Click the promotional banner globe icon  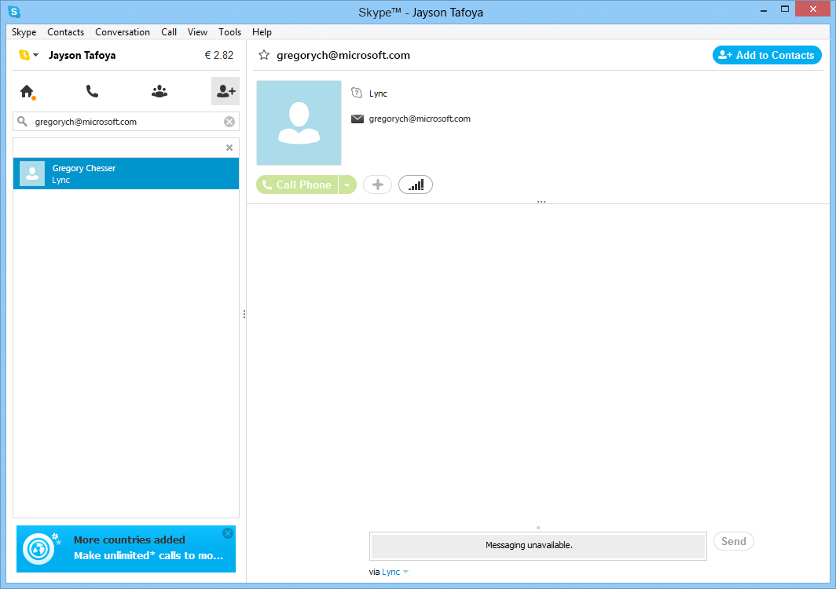39,548
